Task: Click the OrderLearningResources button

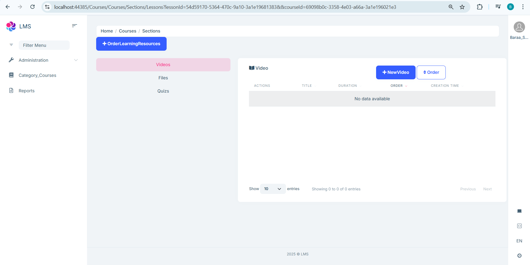Action: 131,44
